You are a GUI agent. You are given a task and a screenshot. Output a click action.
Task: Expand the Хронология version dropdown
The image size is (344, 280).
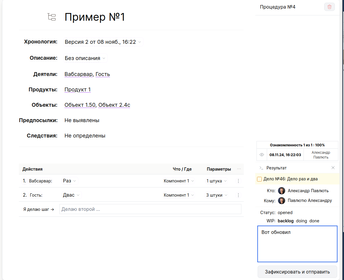(103, 42)
